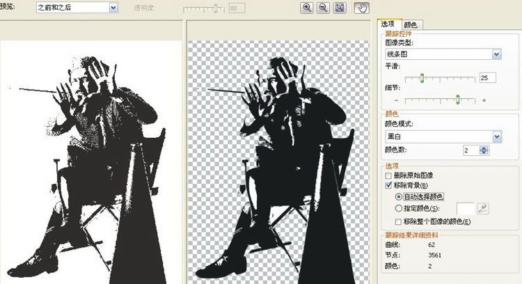Select the 指定颜色 radio button
522x284 pixels.
click(x=398, y=208)
